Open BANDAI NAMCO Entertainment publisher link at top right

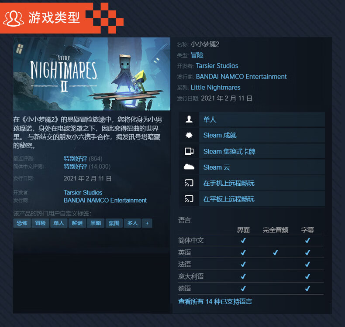pyautogui.click(x=241, y=76)
